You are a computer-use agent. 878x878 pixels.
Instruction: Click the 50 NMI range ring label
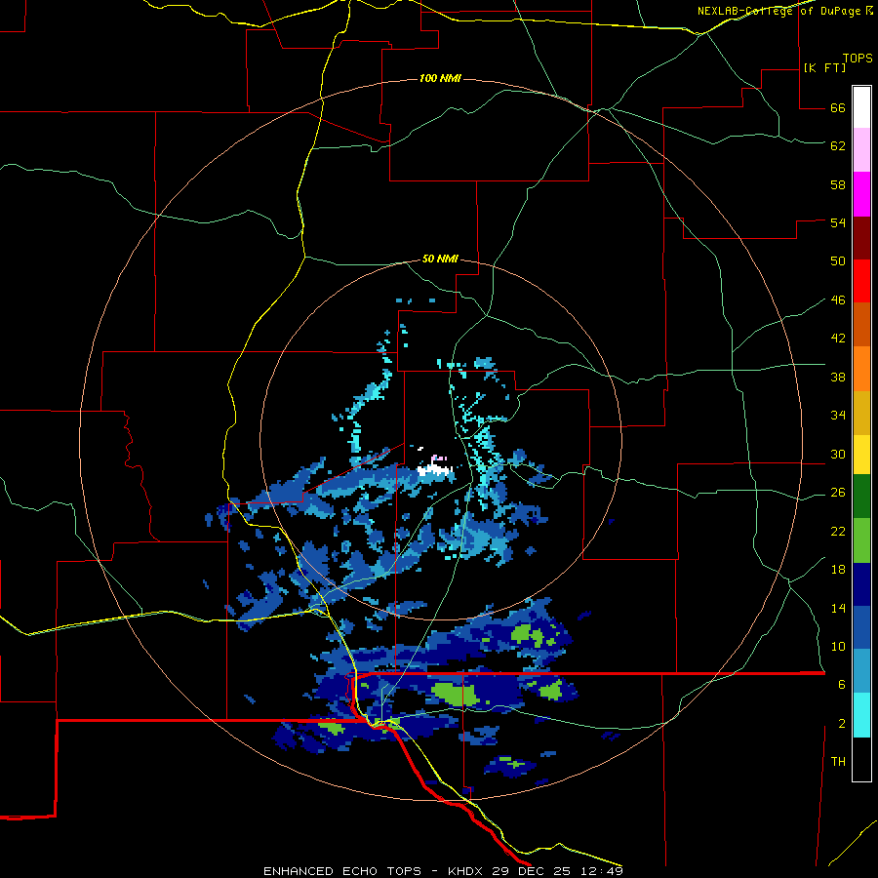point(440,259)
